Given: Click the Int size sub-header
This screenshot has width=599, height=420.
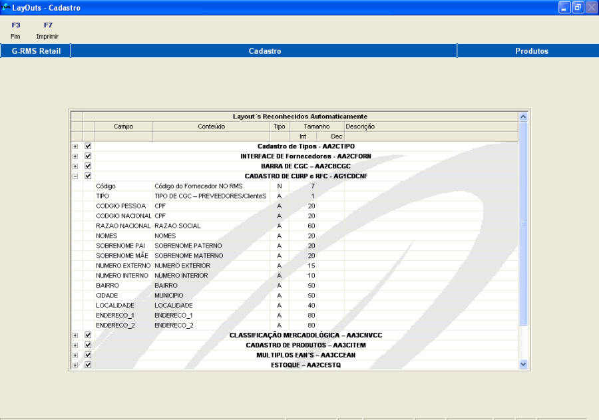Looking at the screenshot, I should [x=303, y=136].
